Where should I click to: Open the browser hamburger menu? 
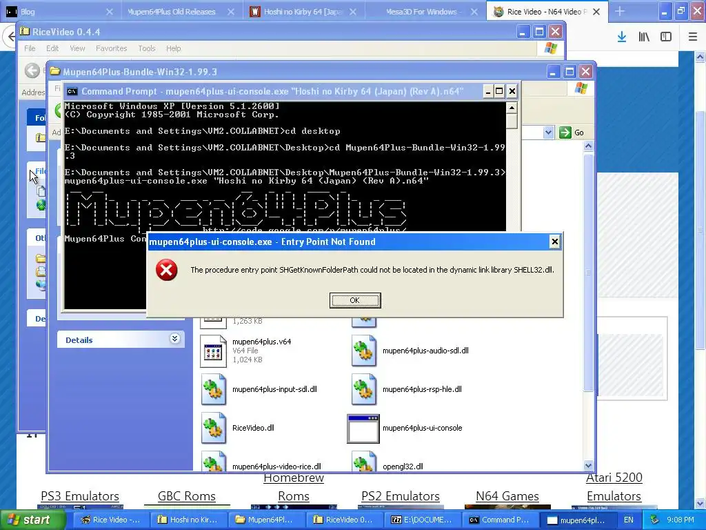pos(693,37)
